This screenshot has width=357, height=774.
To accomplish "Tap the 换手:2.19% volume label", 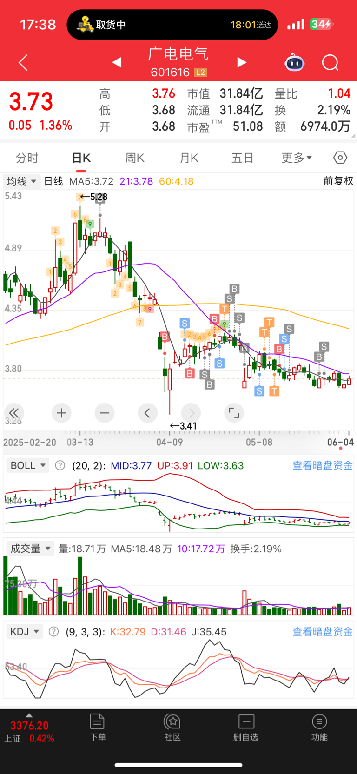I will [256, 549].
